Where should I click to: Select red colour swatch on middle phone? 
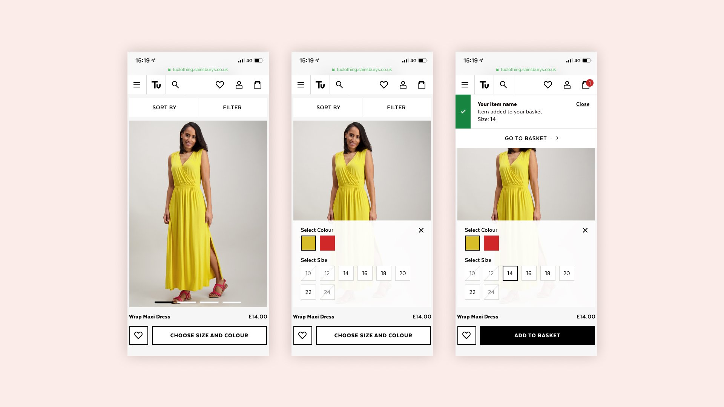(x=327, y=243)
